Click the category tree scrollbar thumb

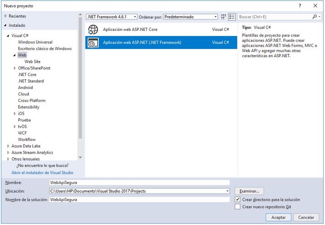click(x=80, y=77)
